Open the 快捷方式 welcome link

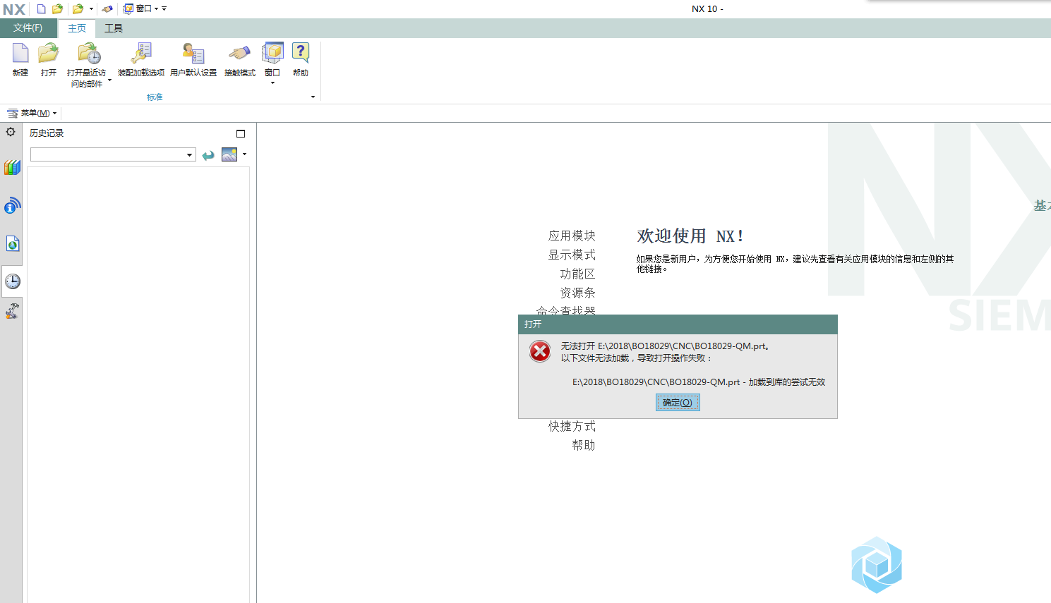pyautogui.click(x=572, y=426)
